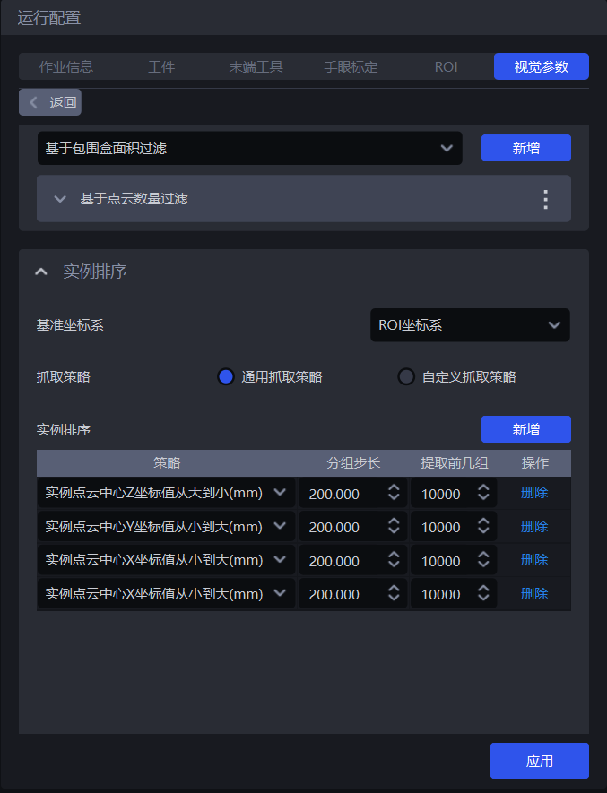Screen dimensions: 607x793
Task: Collapse the 实例排序 section chevron
Action: pos(41,272)
